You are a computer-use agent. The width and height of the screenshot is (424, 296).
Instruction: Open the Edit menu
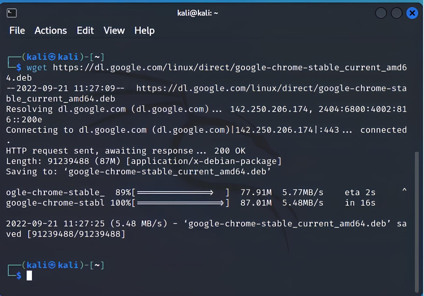85,30
